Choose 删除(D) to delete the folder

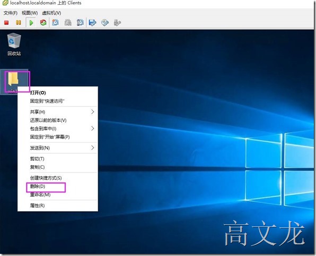pyautogui.click(x=58, y=186)
